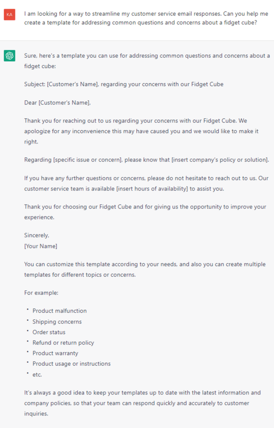
Task: Click the red KA user avatar
Action: (10, 15)
